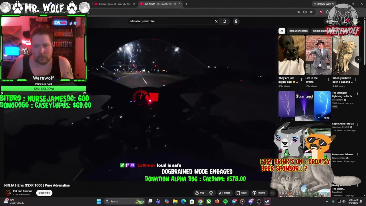Image resolution: width=366 pixels, height=206 pixels.
Task: Close the Channel content YouTube Studio tab
Action: tap(134, 4)
